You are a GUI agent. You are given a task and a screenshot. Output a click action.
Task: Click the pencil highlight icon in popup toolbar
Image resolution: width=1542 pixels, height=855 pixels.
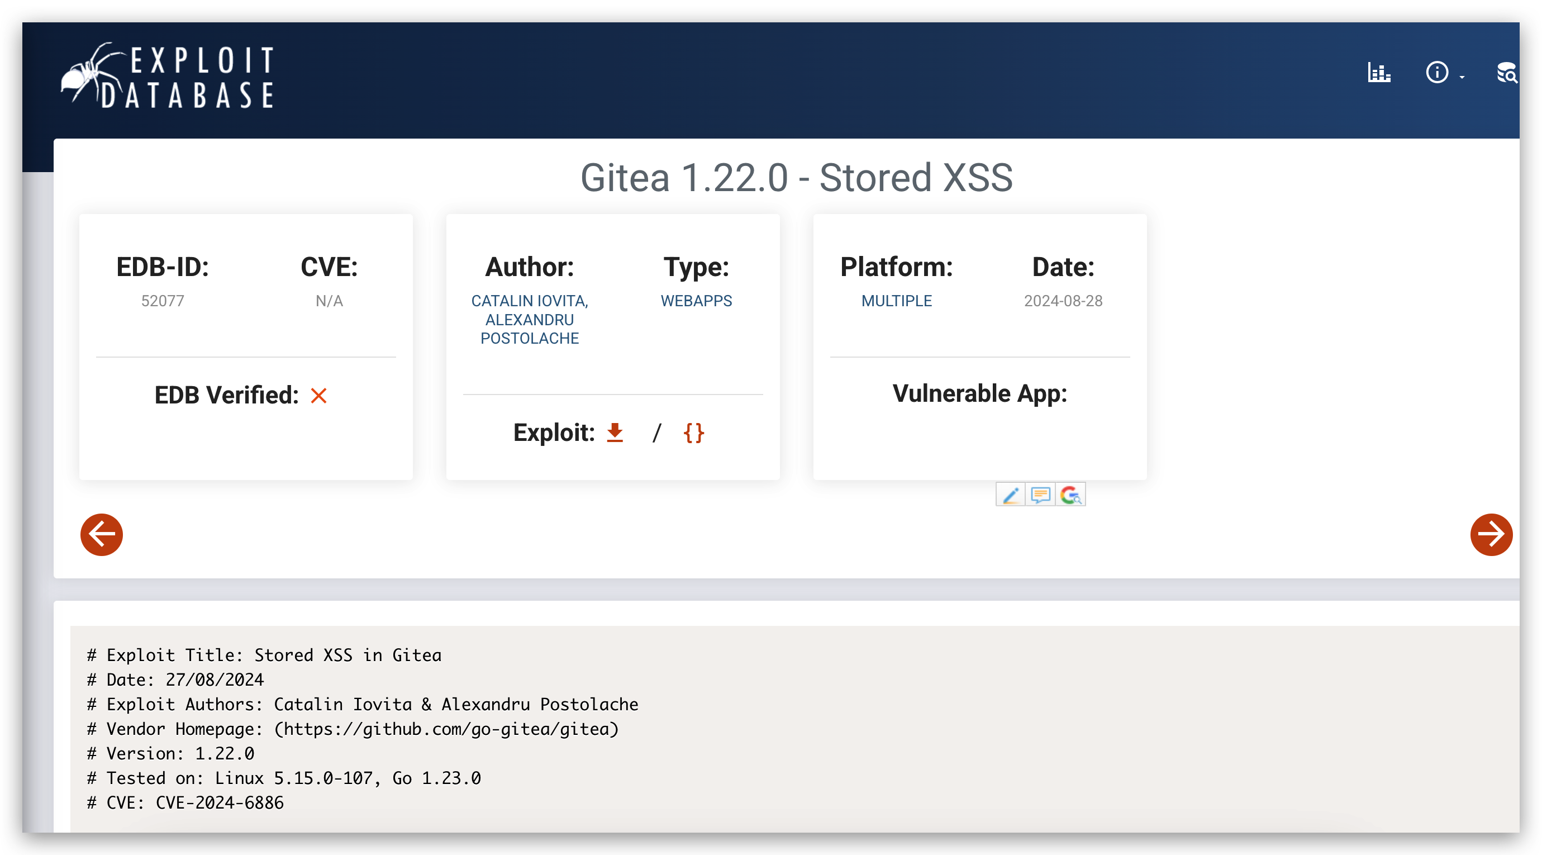click(1011, 495)
